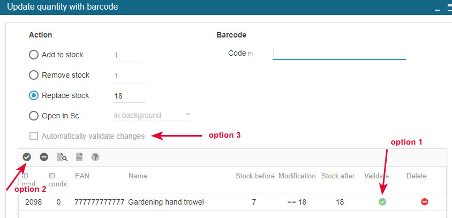Click the search document toolbar icon

click(62, 157)
